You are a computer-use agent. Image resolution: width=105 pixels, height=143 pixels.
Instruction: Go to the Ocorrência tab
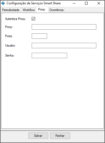click(x=56, y=10)
